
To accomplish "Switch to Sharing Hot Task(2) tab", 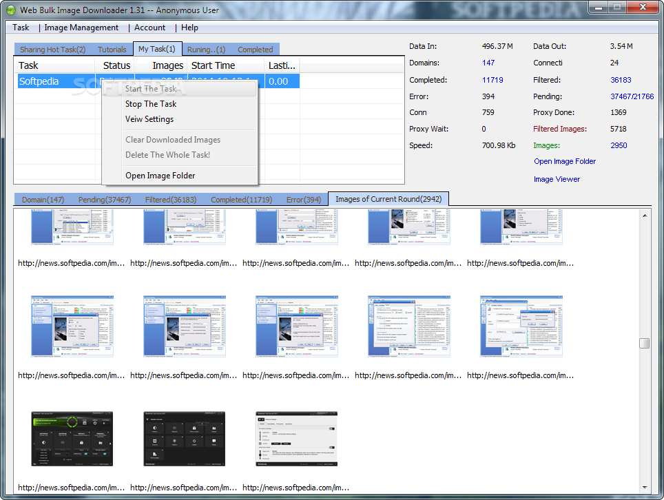I will coord(52,50).
